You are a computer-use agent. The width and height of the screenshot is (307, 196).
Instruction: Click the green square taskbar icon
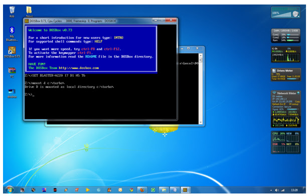tap(153, 190)
